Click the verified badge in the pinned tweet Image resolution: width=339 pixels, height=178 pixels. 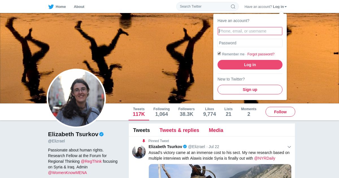coord(185,147)
